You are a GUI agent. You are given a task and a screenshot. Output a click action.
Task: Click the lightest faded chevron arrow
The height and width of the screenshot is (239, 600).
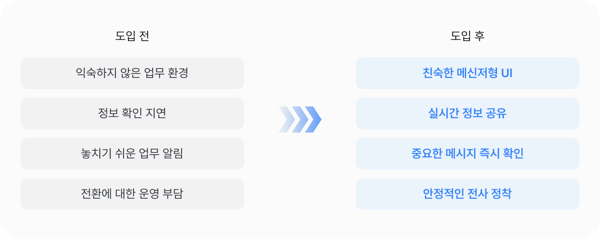286,119
